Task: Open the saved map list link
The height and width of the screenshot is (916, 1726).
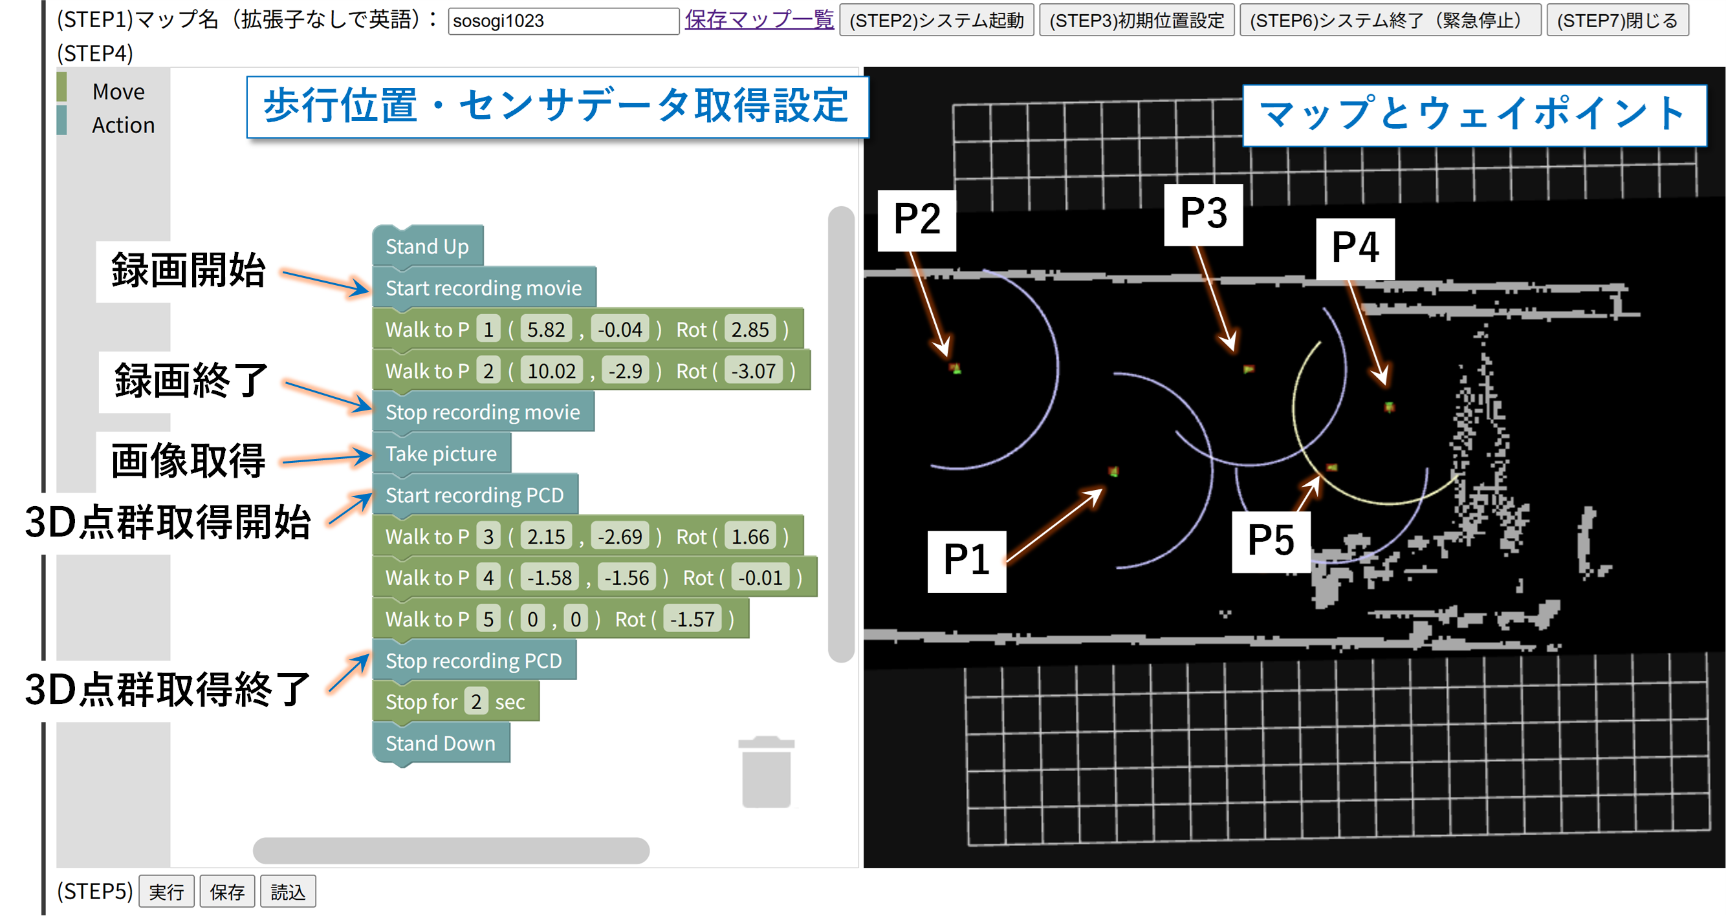Action: pyautogui.click(x=758, y=20)
